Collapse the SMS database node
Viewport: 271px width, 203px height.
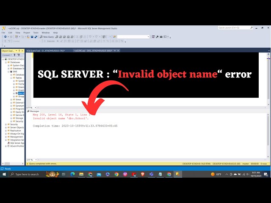tap(8, 71)
